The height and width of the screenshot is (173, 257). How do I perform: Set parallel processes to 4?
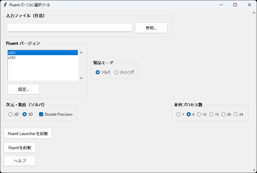tap(190, 114)
